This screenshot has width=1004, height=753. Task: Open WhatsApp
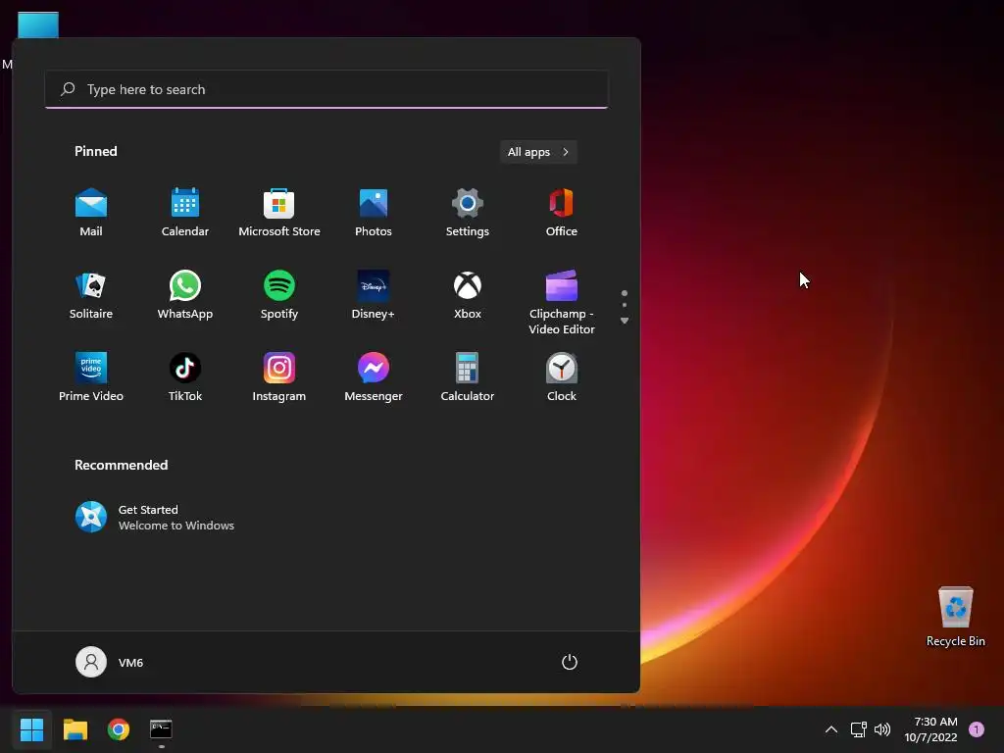[185, 295]
